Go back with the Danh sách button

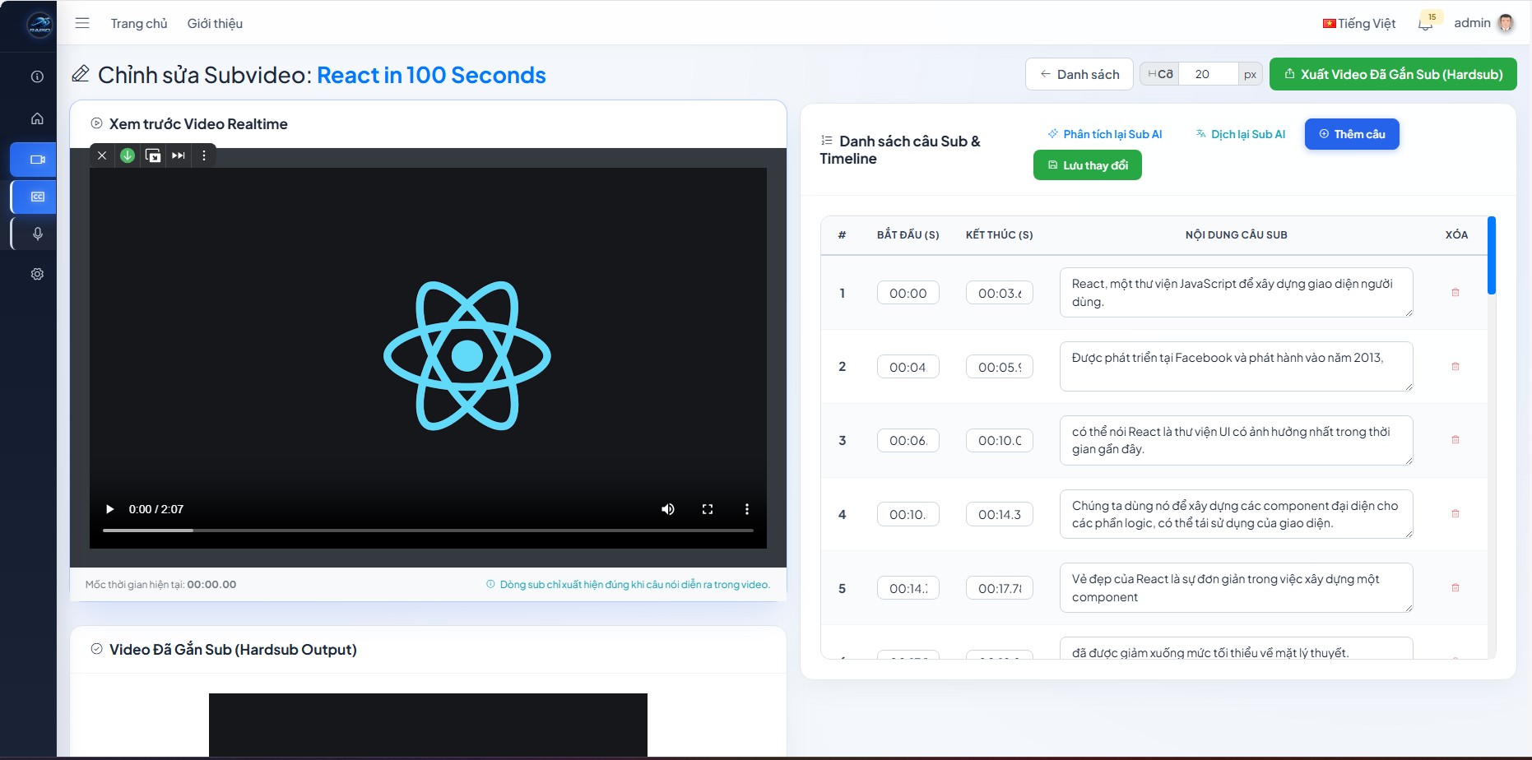1079,74
